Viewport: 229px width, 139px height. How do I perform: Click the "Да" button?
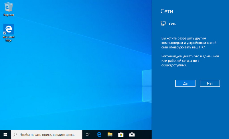[x=185, y=83]
